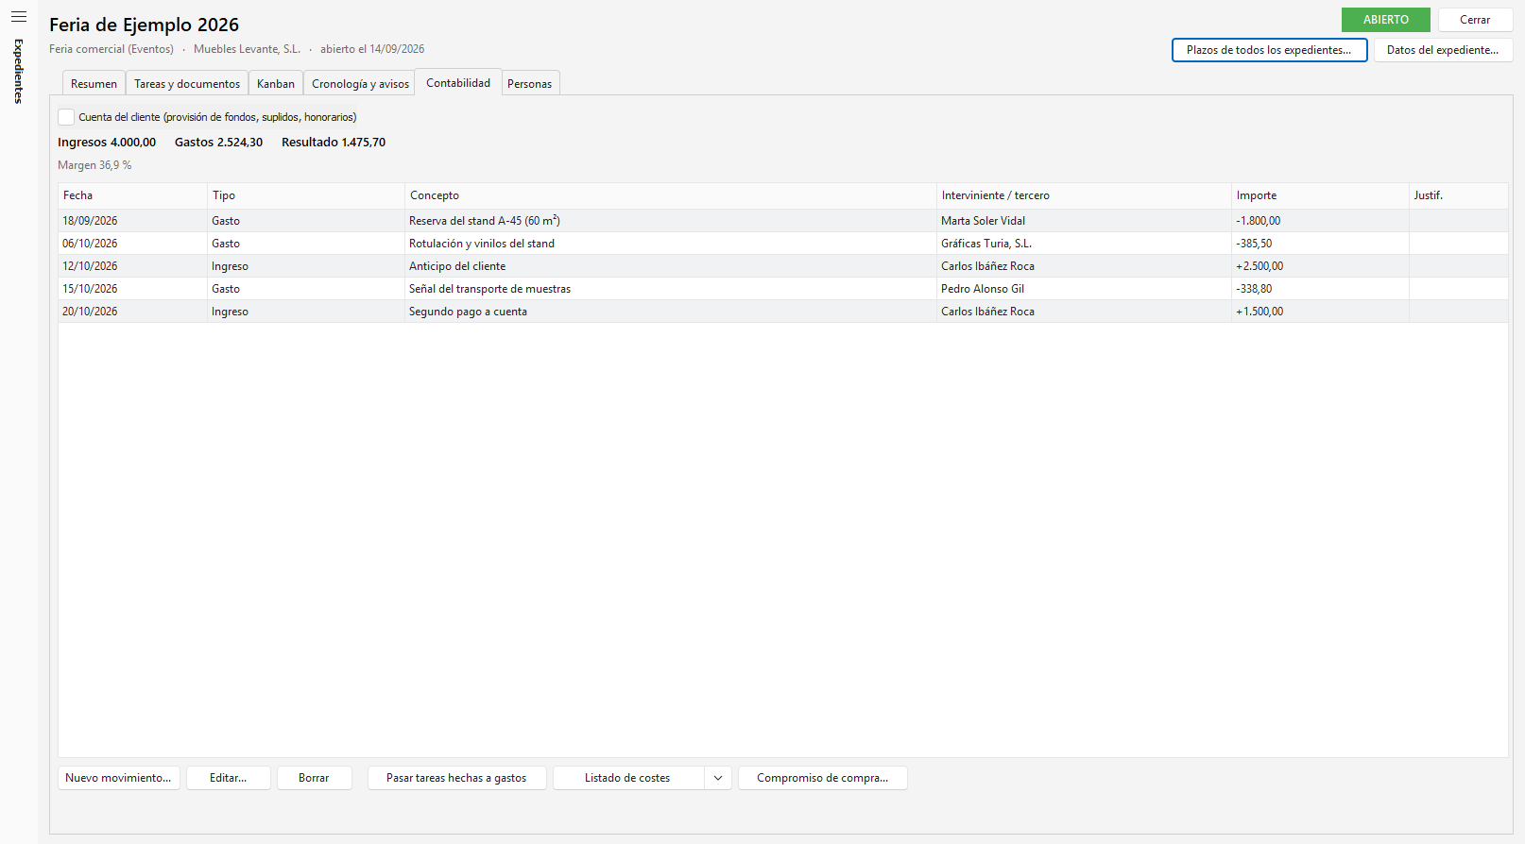Sort by Interviniente / tercero column header
This screenshot has height=844, width=1525.
(x=1083, y=195)
